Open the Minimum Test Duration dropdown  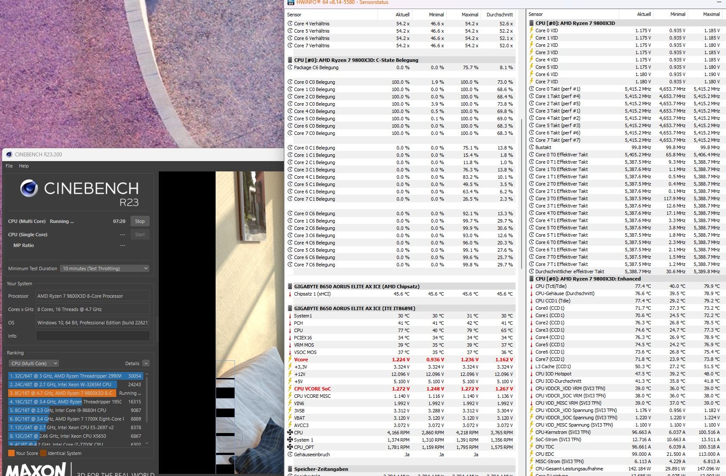[x=105, y=269]
